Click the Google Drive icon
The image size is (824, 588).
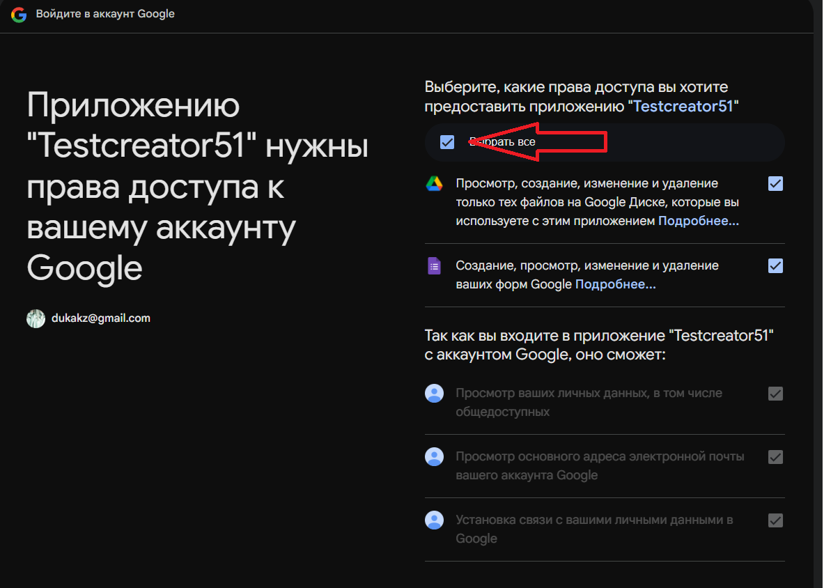(x=434, y=184)
